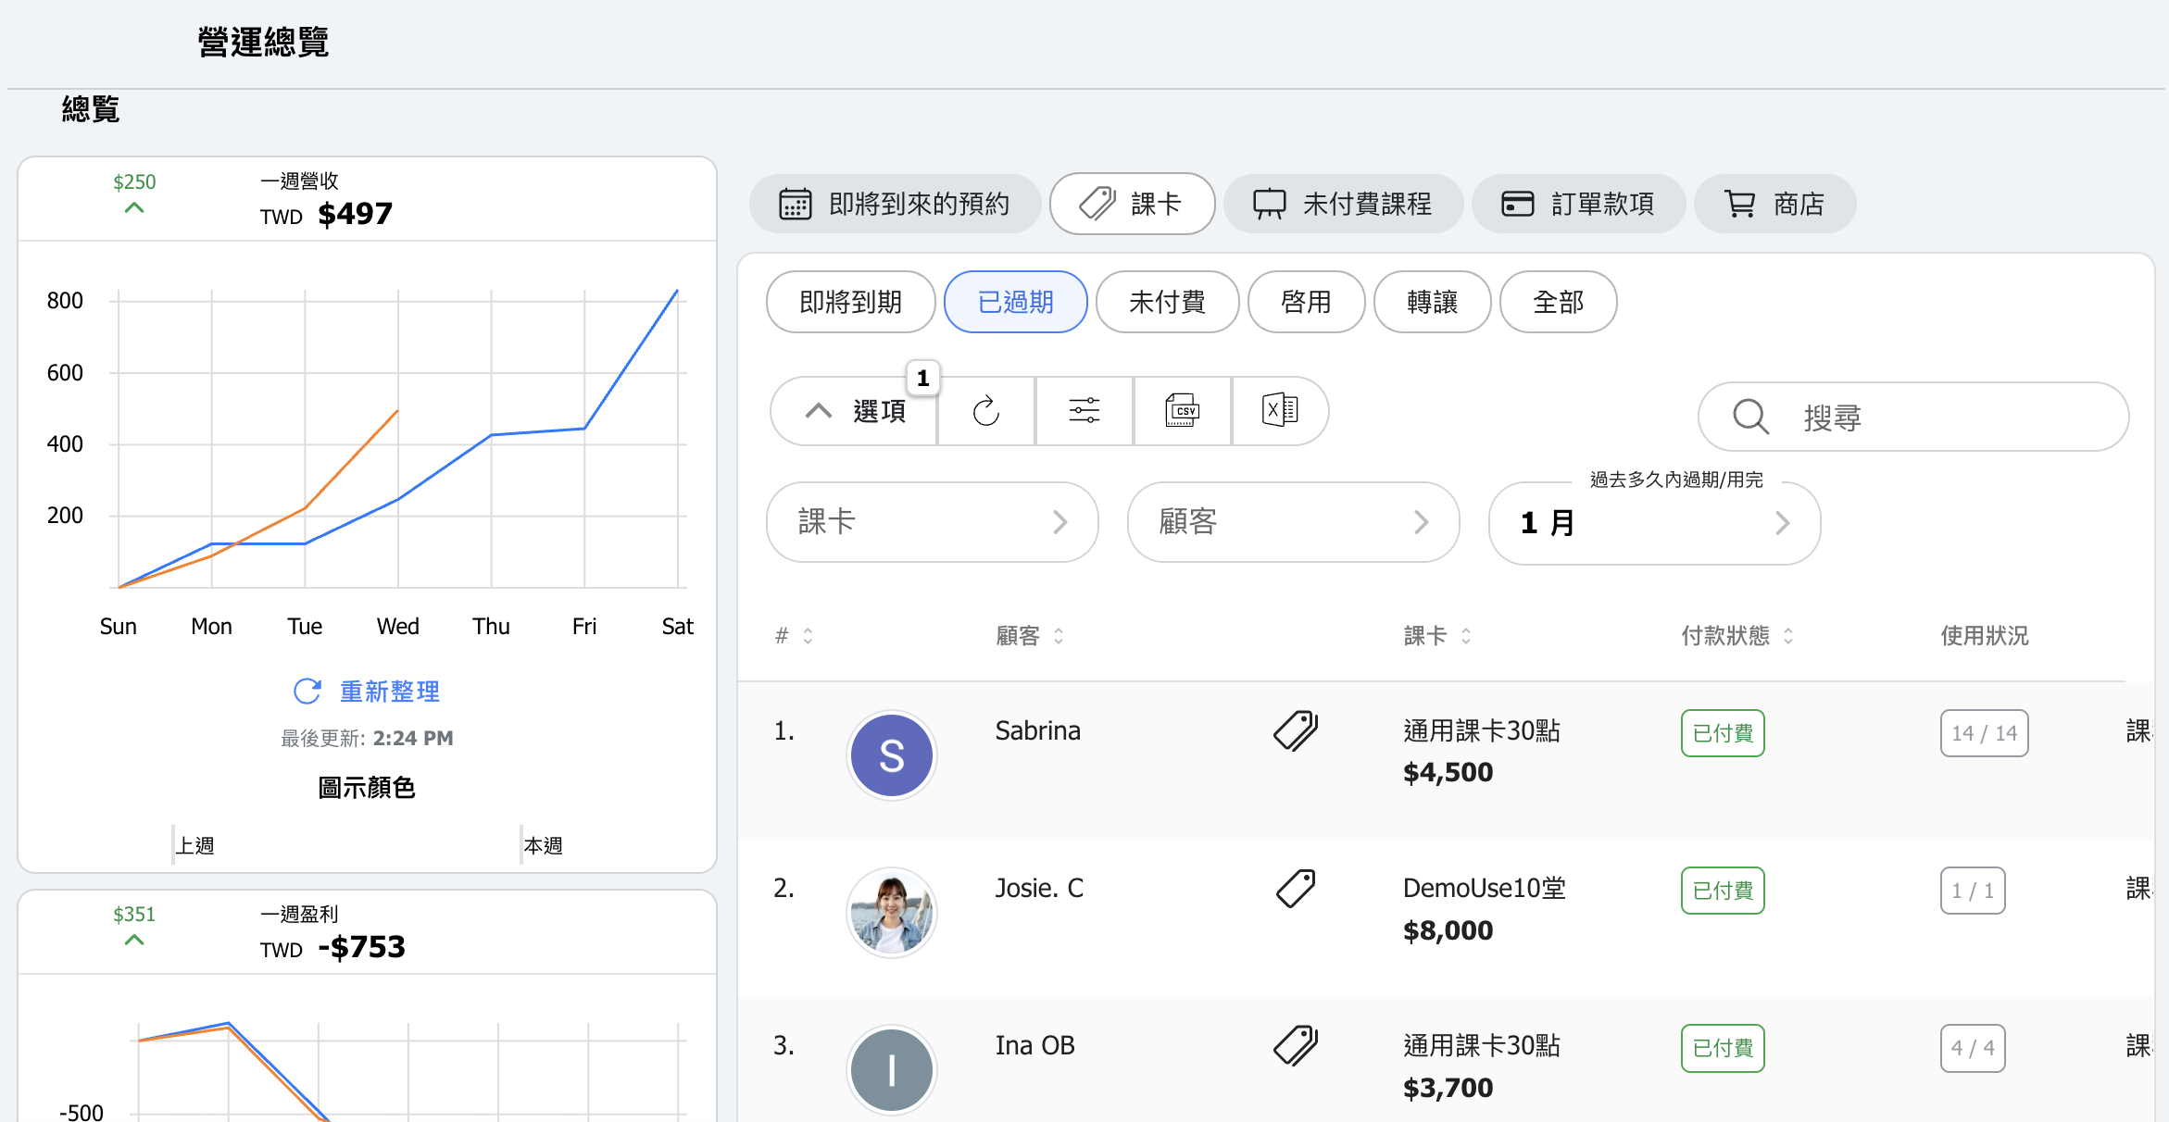The width and height of the screenshot is (2169, 1122).
Task: Export list with the Excel icon
Action: (1280, 411)
